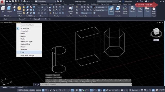Expand the Modify panel
Viewport: 165px width, 92px height.
tap(57, 16)
